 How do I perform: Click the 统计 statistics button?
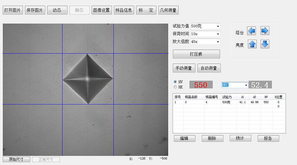(240, 138)
